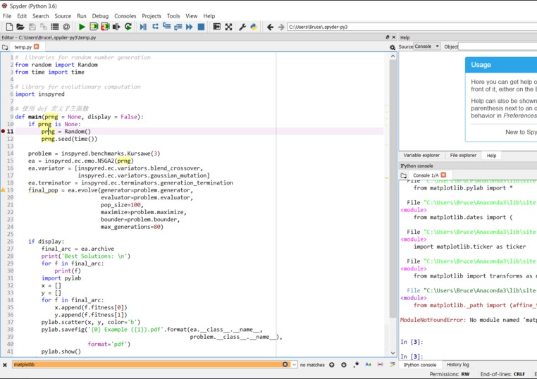This screenshot has width=537, height=379.
Task: Find previous match arrow button
Action: click(331, 365)
